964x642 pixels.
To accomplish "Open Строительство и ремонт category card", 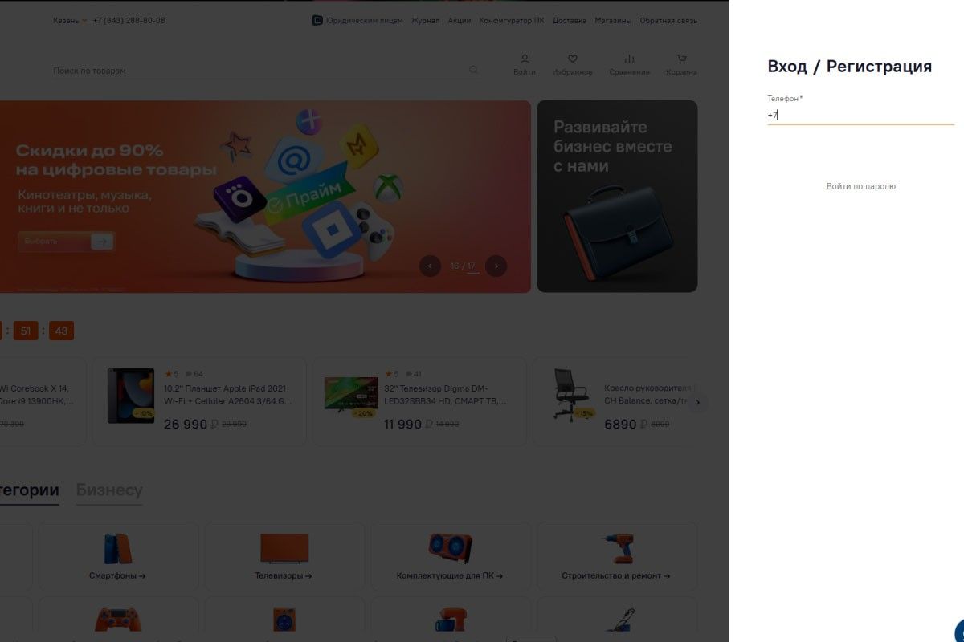I will [x=616, y=556].
